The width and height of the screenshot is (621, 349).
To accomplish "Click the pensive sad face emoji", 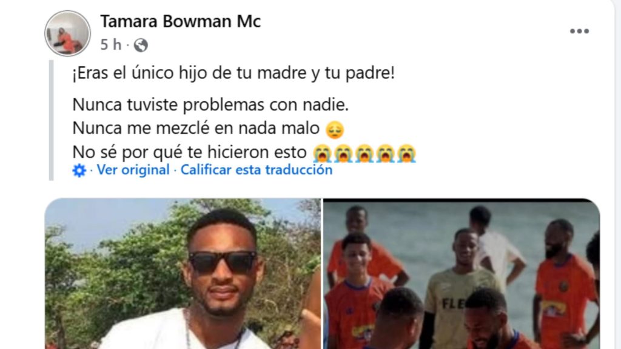I will tap(335, 130).
